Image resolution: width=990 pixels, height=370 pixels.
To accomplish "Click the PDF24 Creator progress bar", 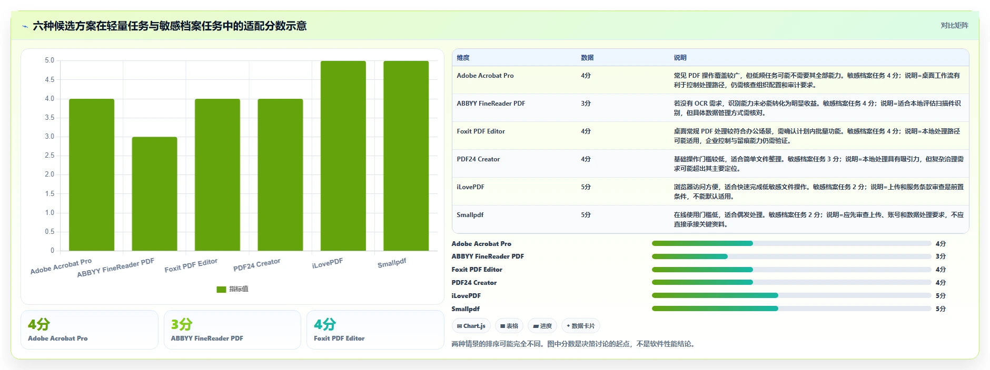I will (791, 282).
